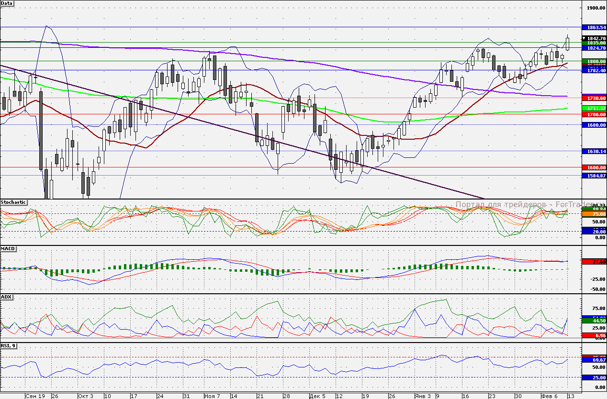The image size is (607, 399).
Task: Select the green 1711.37 moving average tag
Action: (x=594, y=109)
